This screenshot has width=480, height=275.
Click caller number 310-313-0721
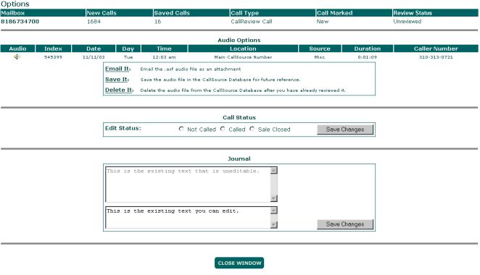[436, 57]
